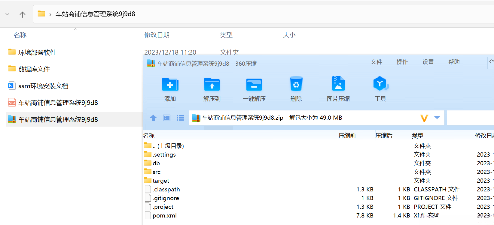Viewport: 494px width, 225px height.
Task: Click the CLASSPATH 文件 type cell
Action: [437, 189]
